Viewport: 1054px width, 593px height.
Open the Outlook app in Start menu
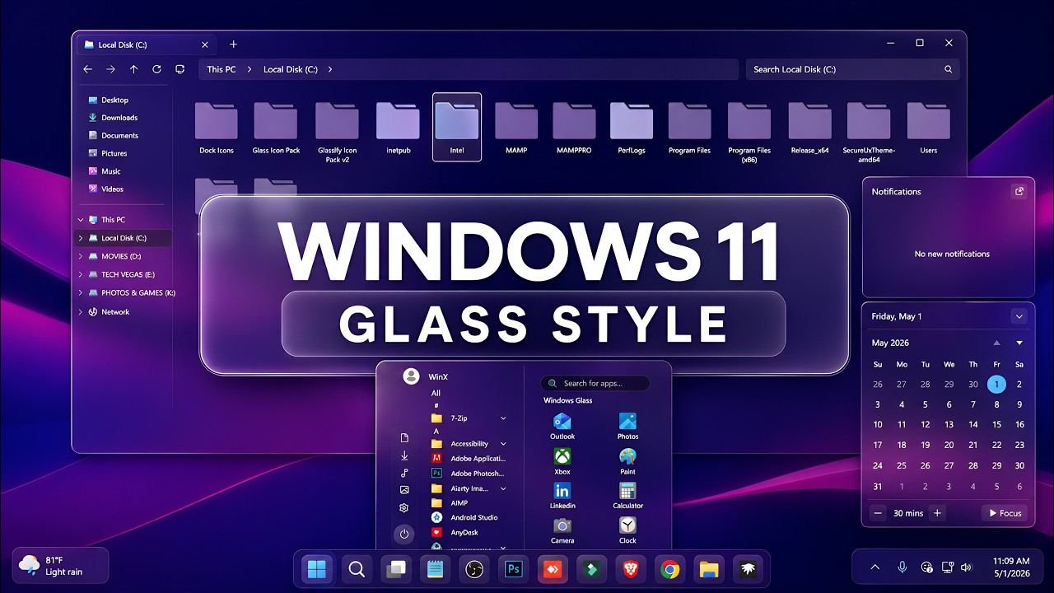coord(562,426)
